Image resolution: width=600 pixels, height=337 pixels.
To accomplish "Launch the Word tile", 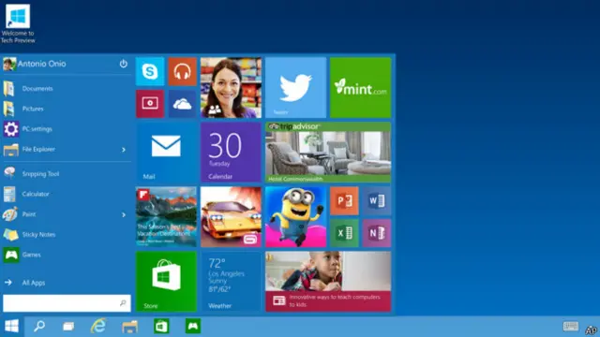I will (377, 200).
